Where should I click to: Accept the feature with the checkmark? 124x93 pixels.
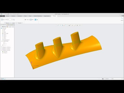point(35,20)
